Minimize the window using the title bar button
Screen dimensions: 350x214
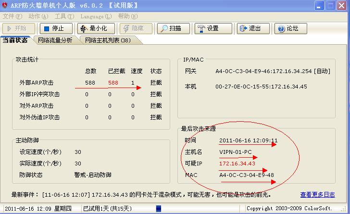[319, 6]
